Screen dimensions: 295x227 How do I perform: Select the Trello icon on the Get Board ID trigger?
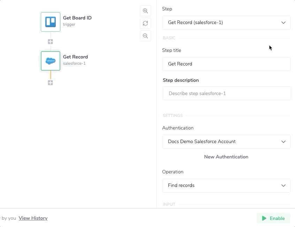pyautogui.click(x=50, y=21)
